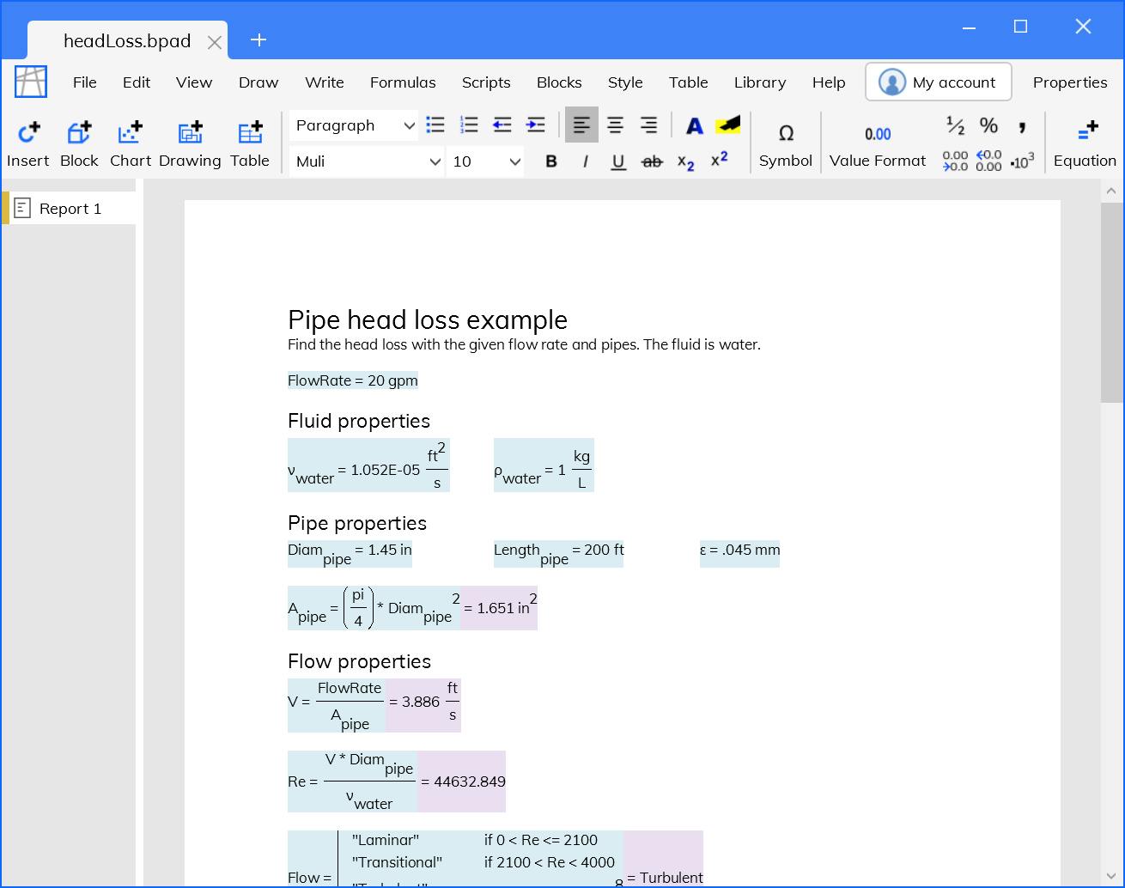Toggle italic text style

tap(585, 161)
